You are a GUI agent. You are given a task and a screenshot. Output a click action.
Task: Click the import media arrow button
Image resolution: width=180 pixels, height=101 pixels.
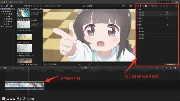(11, 2)
